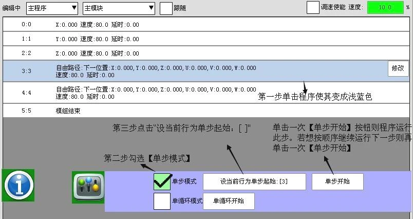Tick the 跟随 checkbox
413x219 pixels.
[166, 8]
